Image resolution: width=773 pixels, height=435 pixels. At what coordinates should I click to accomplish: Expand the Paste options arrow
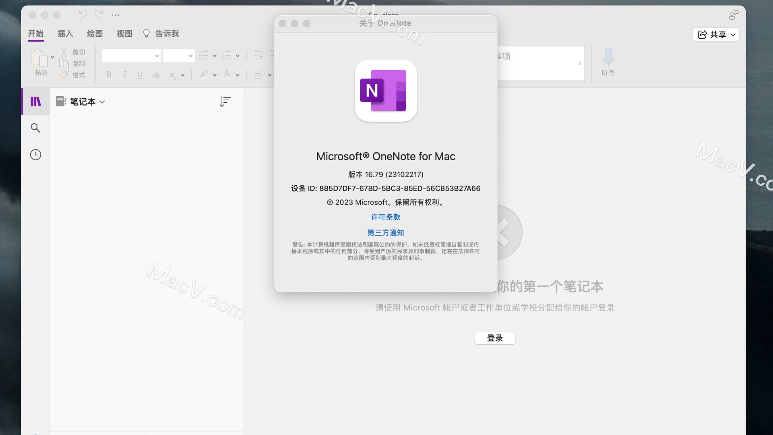pyautogui.click(x=52, y=57)
